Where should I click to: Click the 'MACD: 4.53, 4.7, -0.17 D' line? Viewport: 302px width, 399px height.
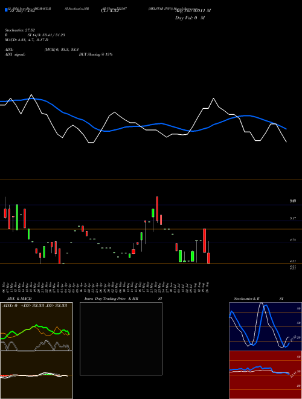coord(27,40)
